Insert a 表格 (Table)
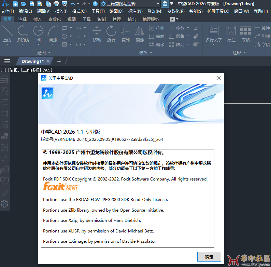271x267 pixels. point(245,34)
